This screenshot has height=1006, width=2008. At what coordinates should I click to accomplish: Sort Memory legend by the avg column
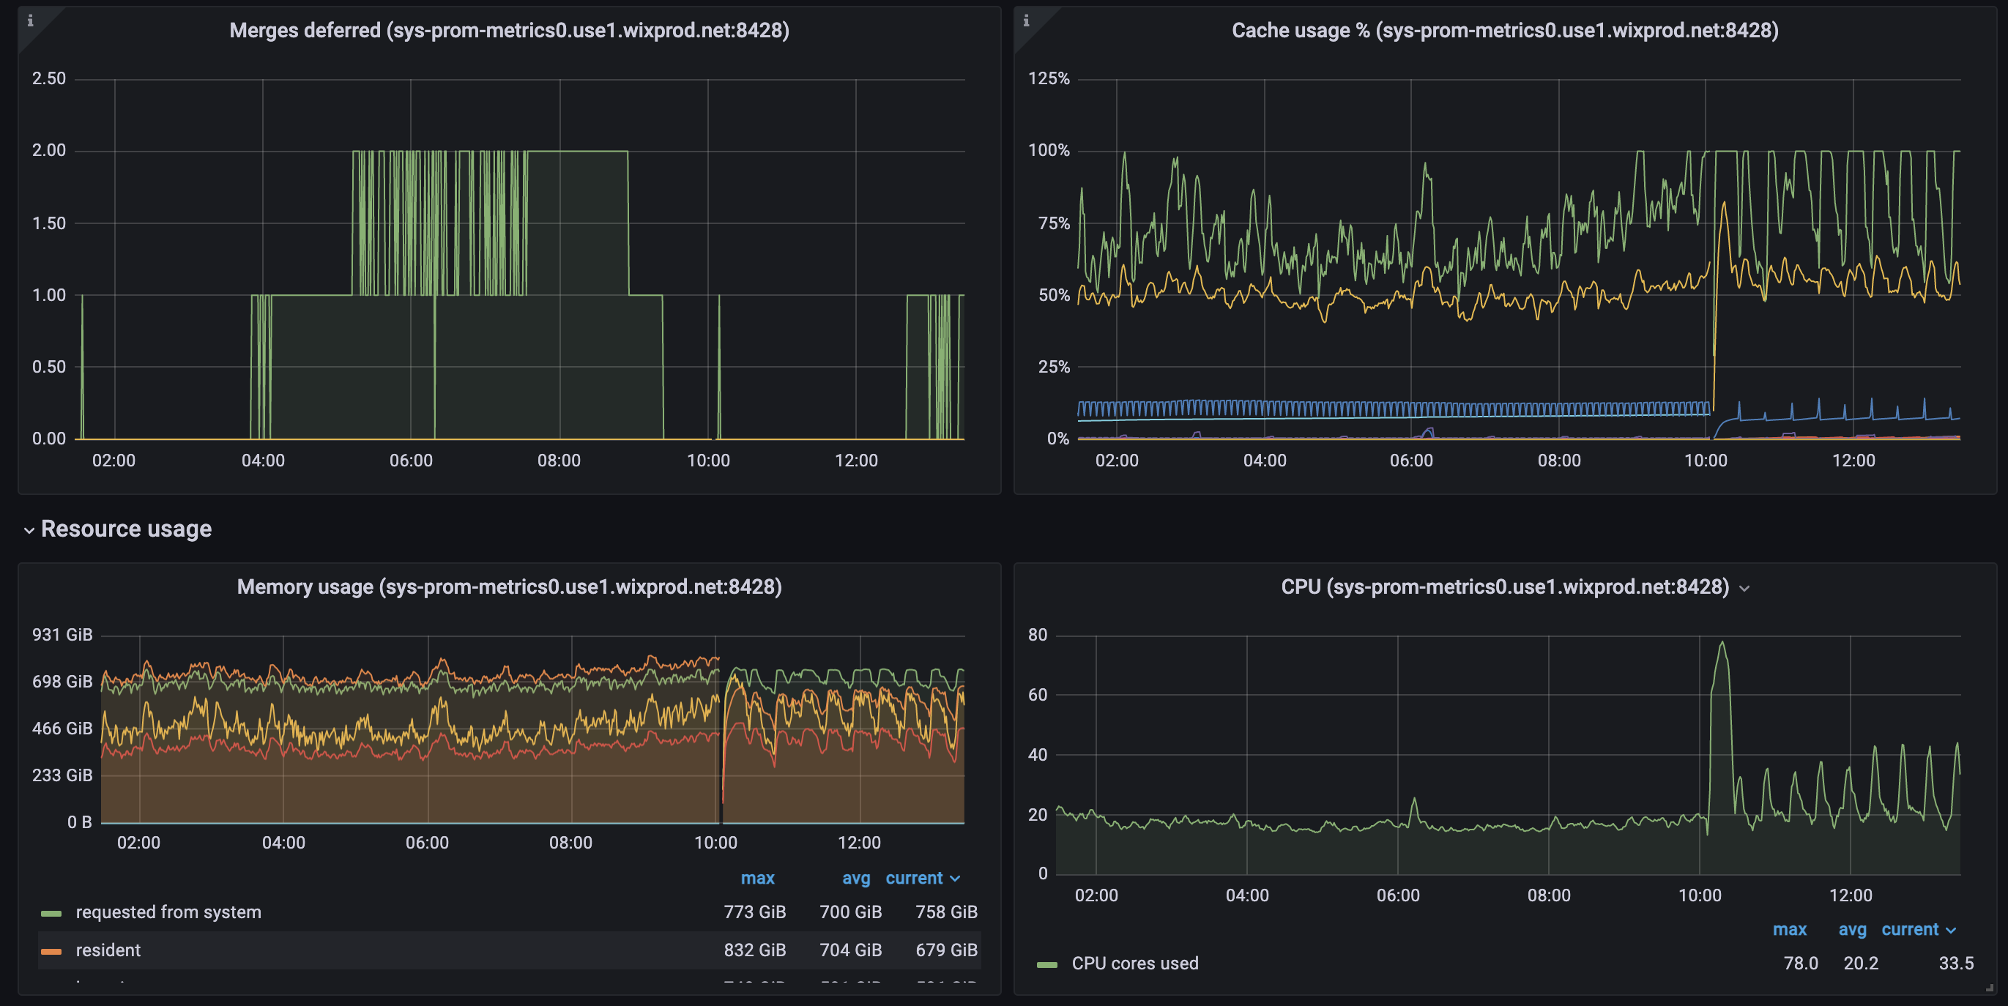pyautogui.click(x=856, y=878)
